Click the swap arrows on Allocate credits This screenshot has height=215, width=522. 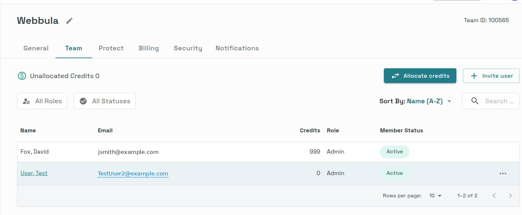tap(395, 76)
